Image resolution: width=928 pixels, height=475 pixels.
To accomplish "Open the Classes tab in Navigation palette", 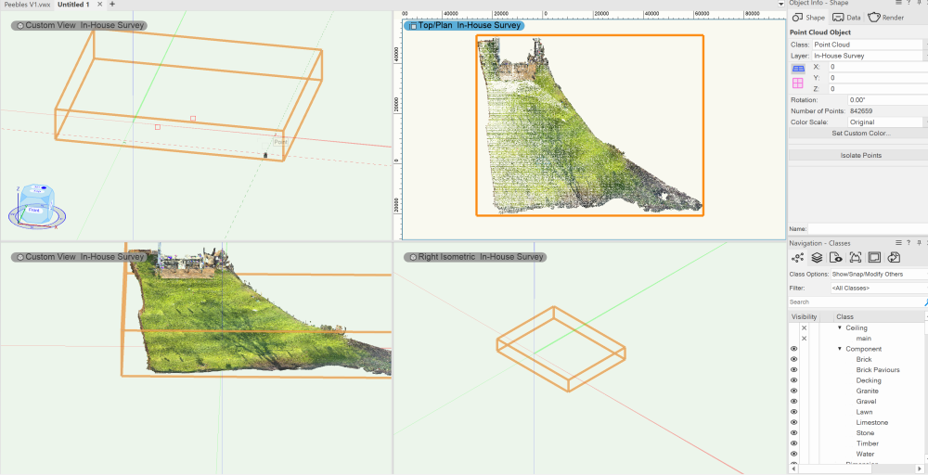I will click(797, 257).
